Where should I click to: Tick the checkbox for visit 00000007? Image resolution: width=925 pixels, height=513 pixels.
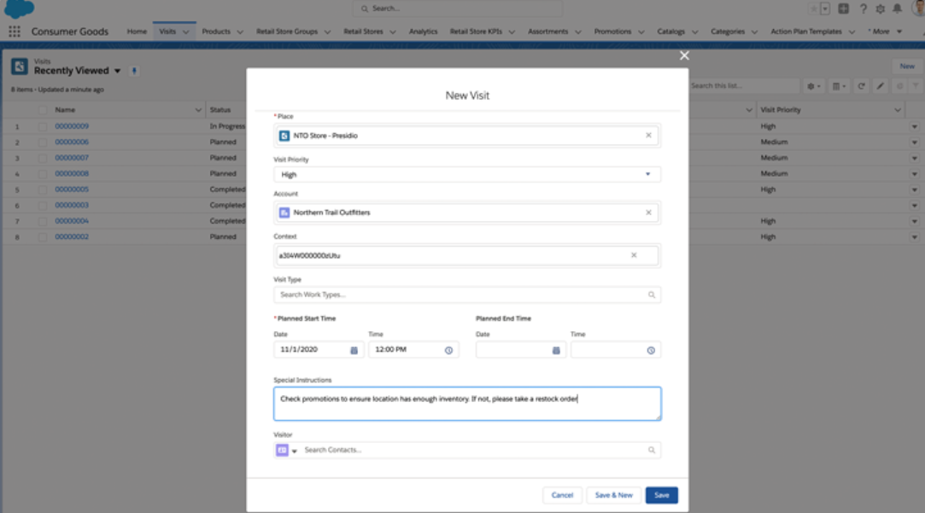point(43,158)
